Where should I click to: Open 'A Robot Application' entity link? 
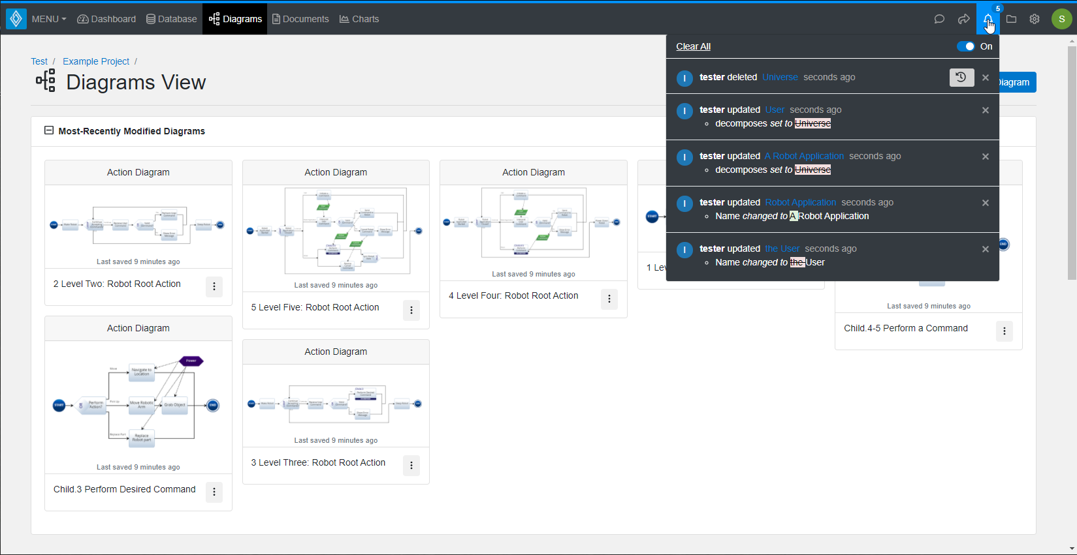[804, 156]
